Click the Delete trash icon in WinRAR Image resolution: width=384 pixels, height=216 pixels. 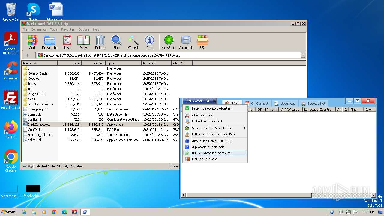(100, 42)
